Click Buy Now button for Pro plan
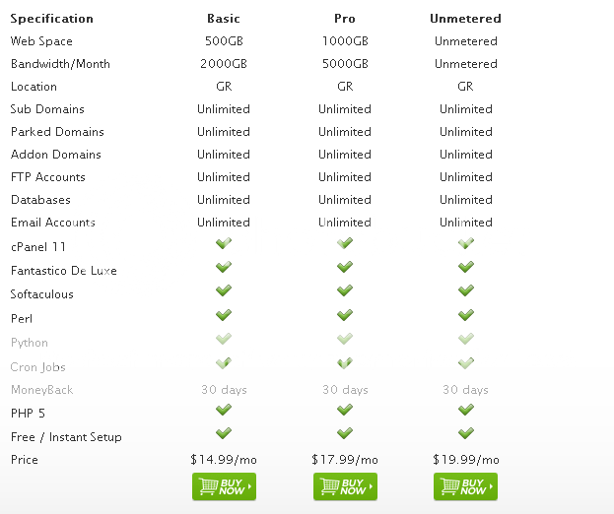The height and width of the screenshot is (514, 614). coord(345,486)
